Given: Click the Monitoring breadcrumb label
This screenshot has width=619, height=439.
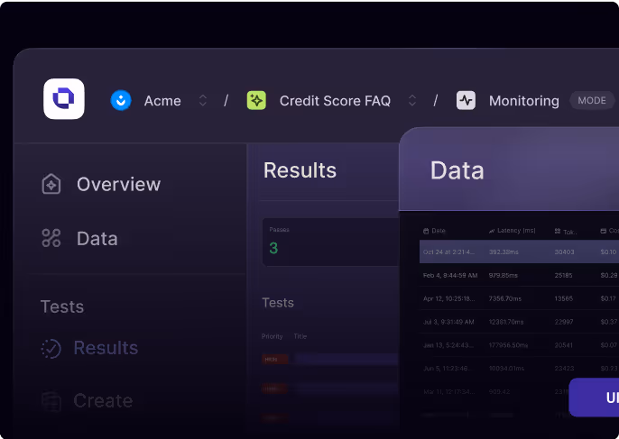Looking at the screenshot, I should [524, 101].
